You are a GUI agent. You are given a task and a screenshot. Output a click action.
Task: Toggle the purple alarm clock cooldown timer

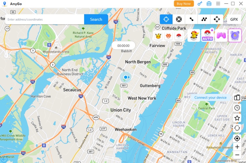[x=235, y=36]
